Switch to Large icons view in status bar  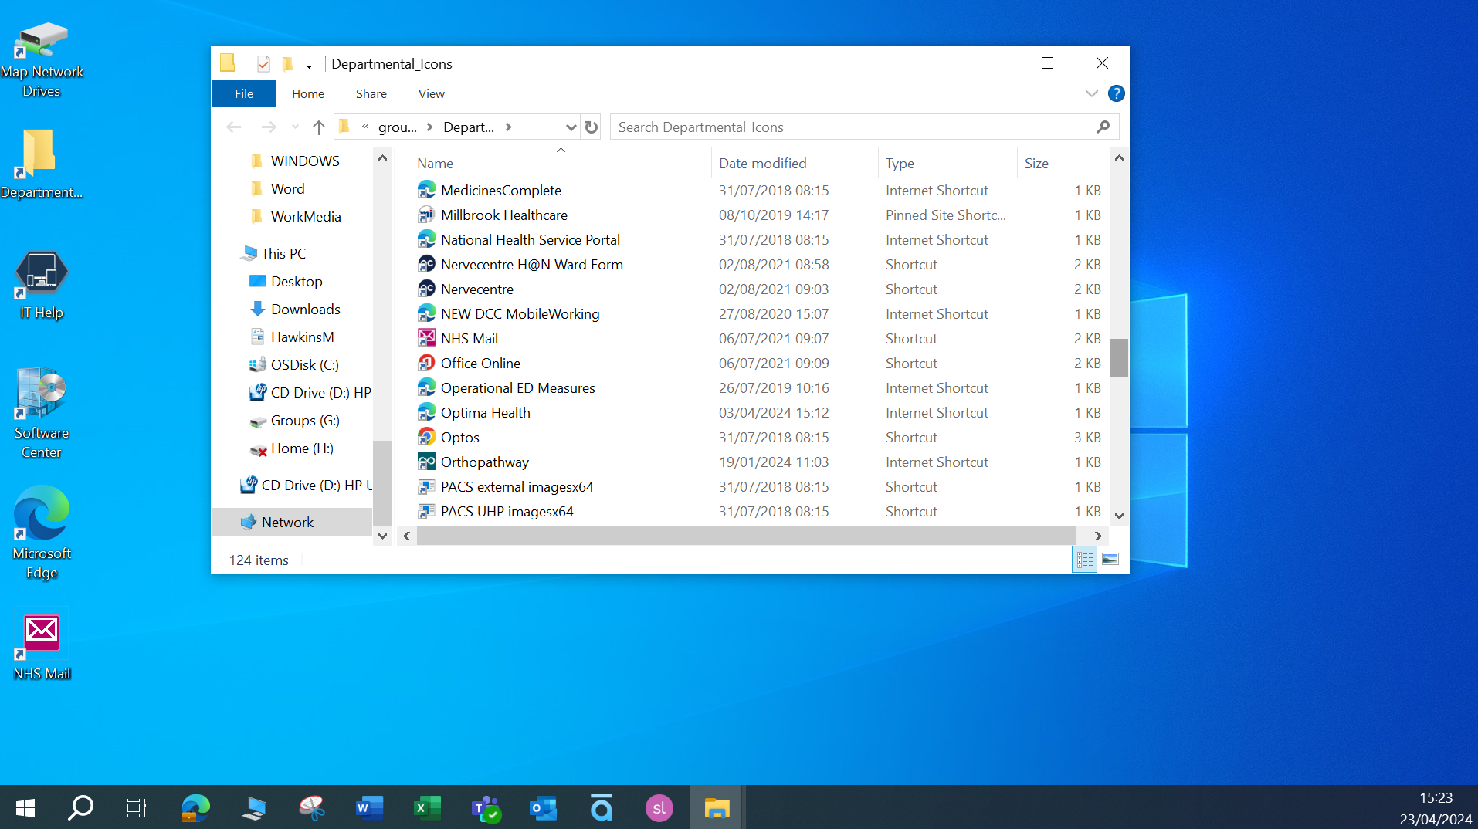pyautogui.click(x=1110, y=559)
